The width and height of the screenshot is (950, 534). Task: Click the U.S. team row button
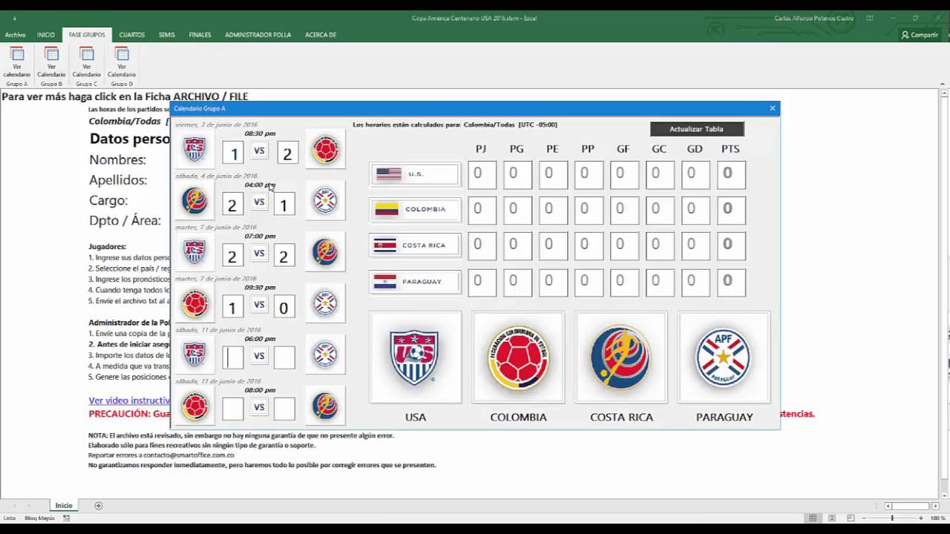point(415,174)
